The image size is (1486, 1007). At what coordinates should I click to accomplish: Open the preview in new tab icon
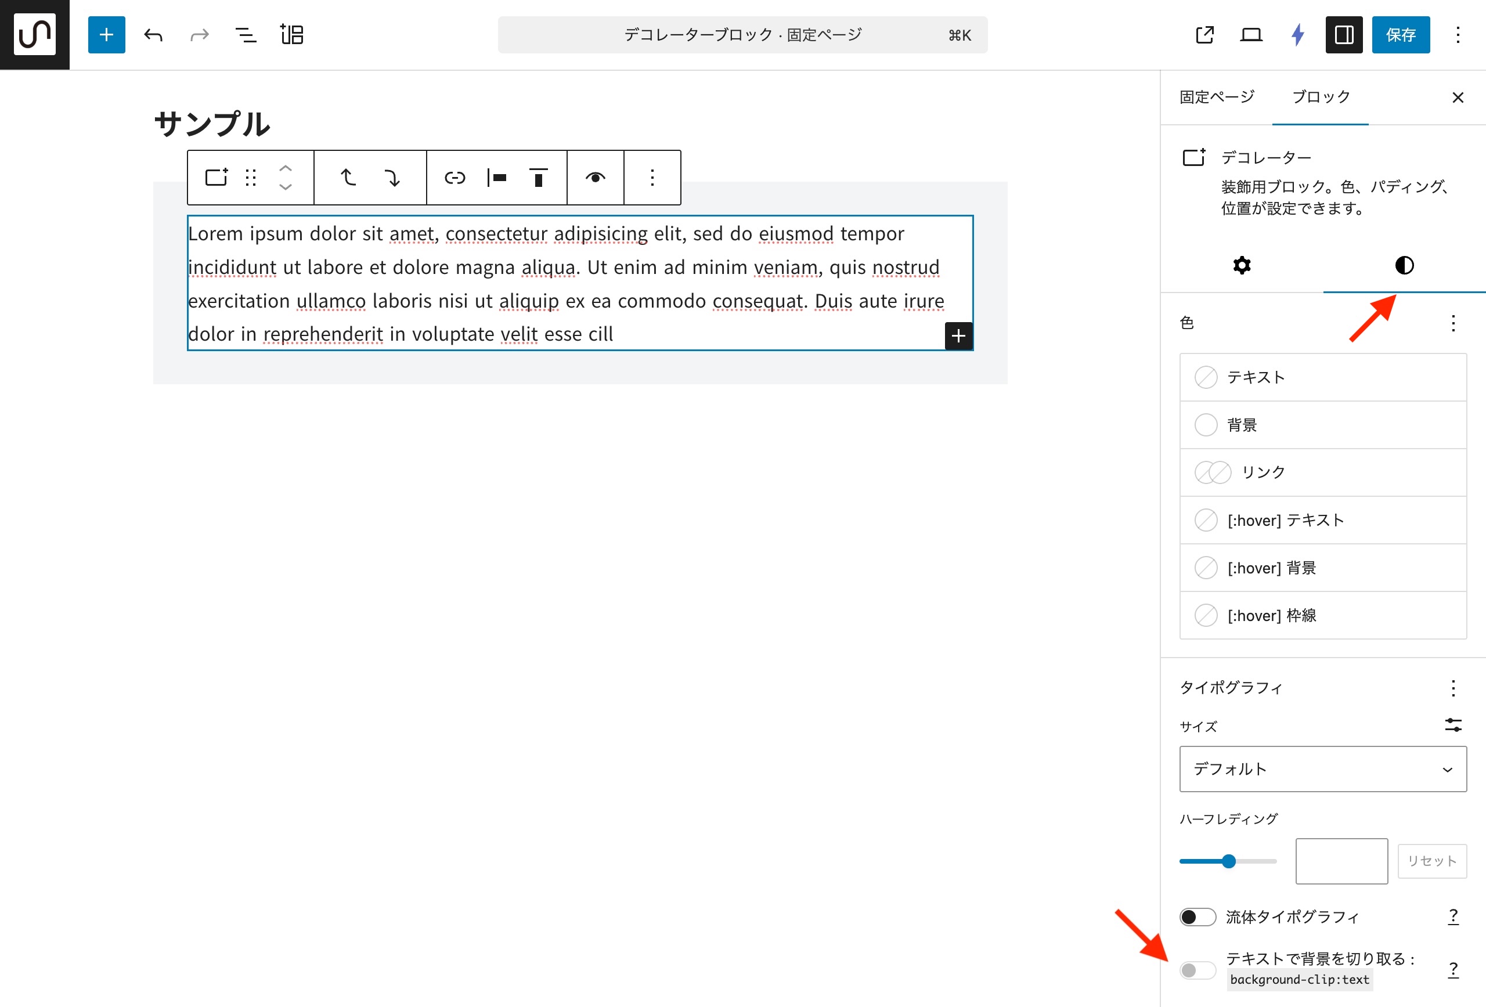coord(1204,34)
